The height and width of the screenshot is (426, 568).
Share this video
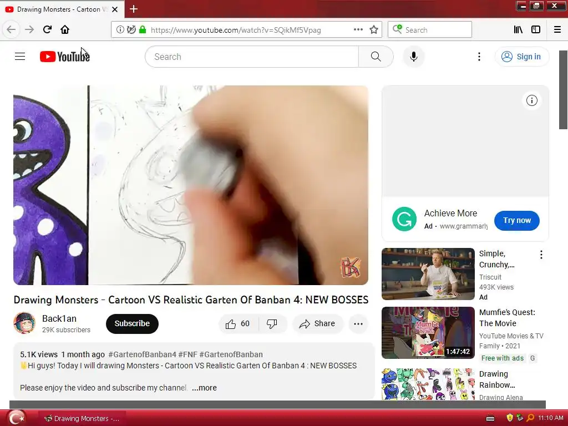point(317,323)
